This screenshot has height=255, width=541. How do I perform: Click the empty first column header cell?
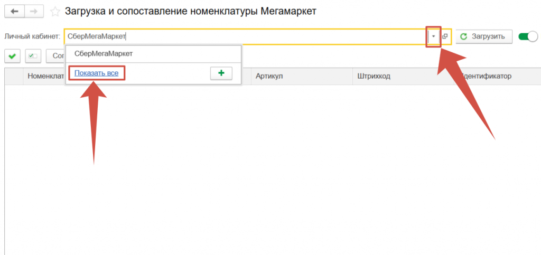[x=14, y=77]
